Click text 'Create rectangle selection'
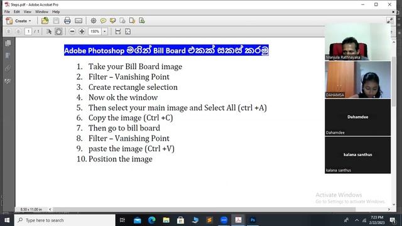Screen dimensions: 402x226 [133, 87]
